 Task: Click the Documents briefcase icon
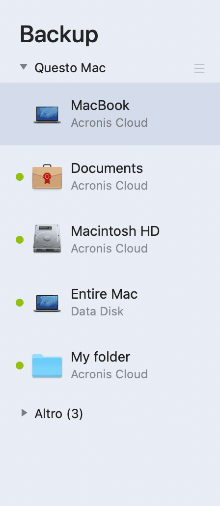click(x=47, y=176)
